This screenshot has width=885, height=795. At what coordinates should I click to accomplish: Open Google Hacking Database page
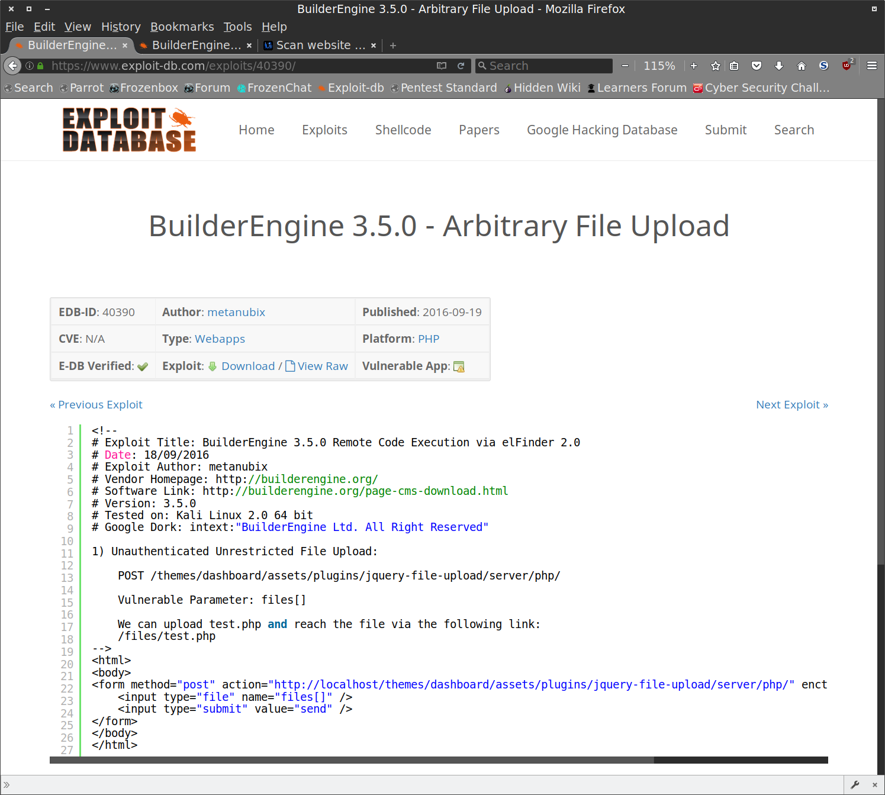pos(602,130)
